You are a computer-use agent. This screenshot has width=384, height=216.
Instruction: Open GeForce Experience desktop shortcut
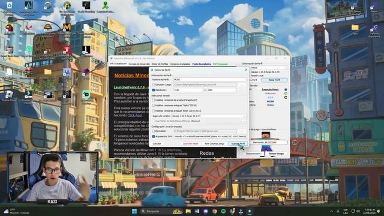tap(374, 28)
